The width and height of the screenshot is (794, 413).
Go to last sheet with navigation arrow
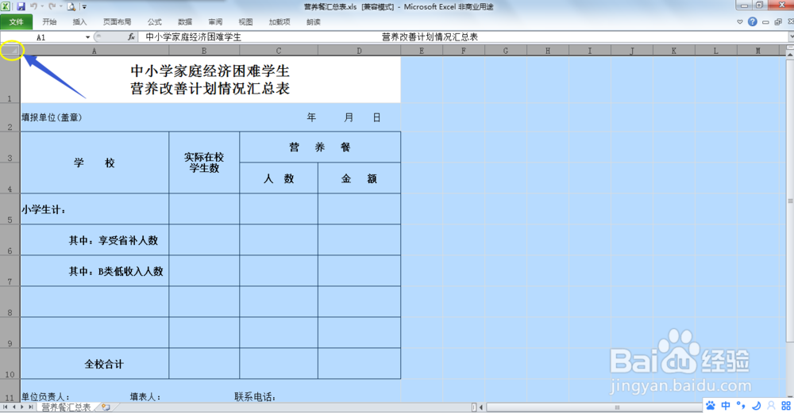coord(30,407)
